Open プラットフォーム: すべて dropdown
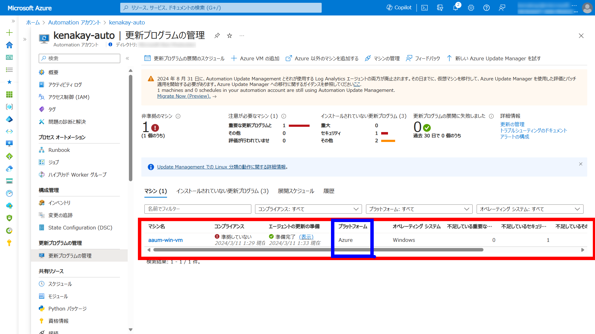Screen dimensions: 595x334 419,209
